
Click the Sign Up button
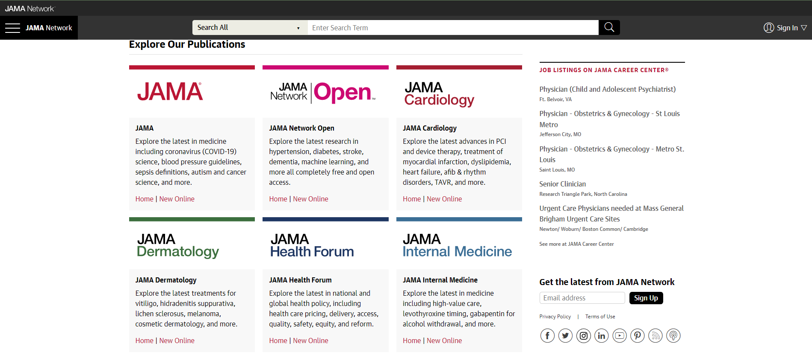pos(646,298)
